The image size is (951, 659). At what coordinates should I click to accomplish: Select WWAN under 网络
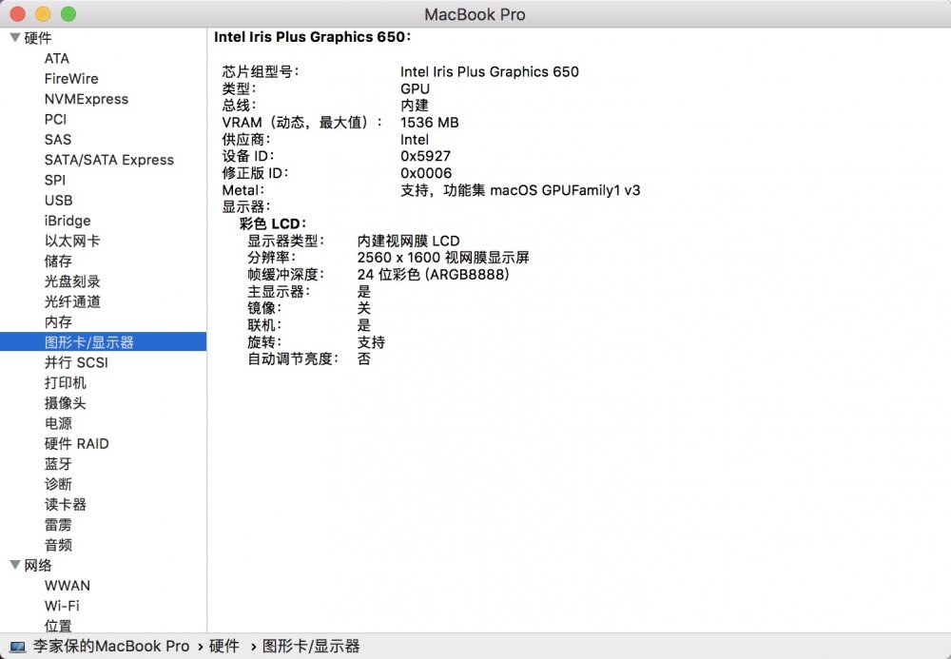(67, 586)
